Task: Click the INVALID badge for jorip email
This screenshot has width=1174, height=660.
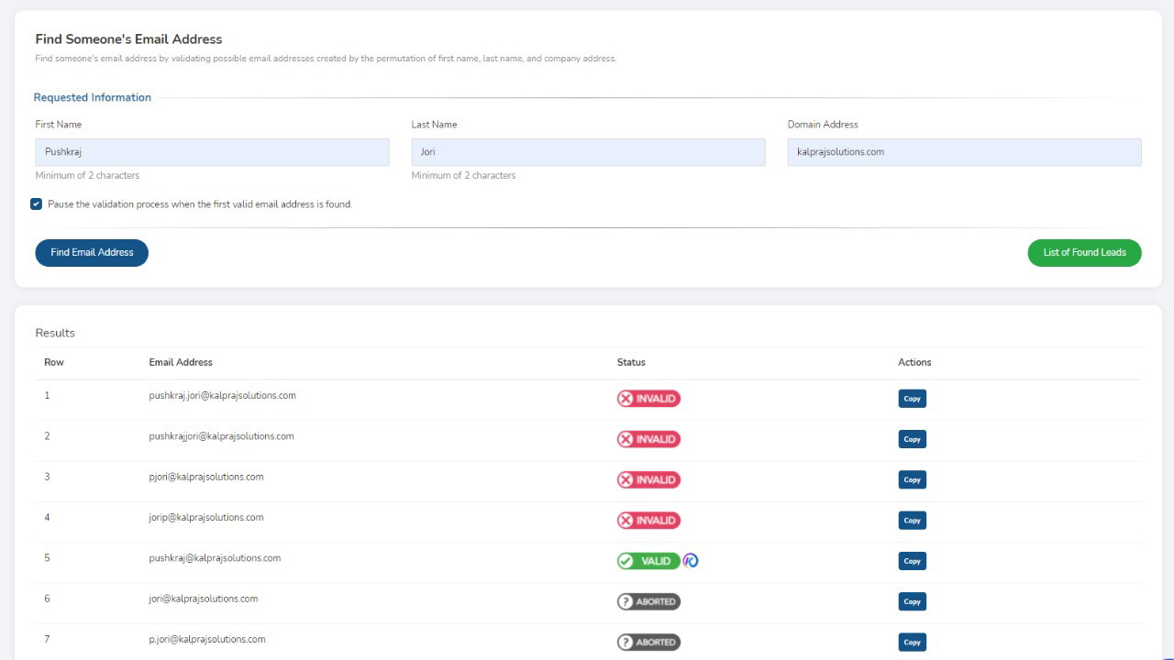Action: [x=648, y=521]
